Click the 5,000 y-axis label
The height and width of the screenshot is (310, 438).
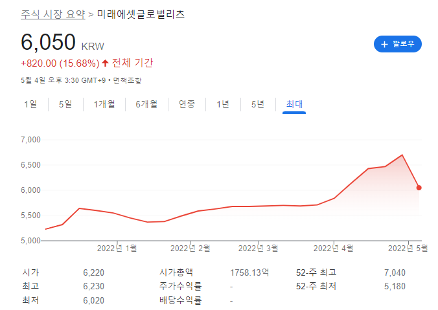pyautogui.click(x=30, y=241)
